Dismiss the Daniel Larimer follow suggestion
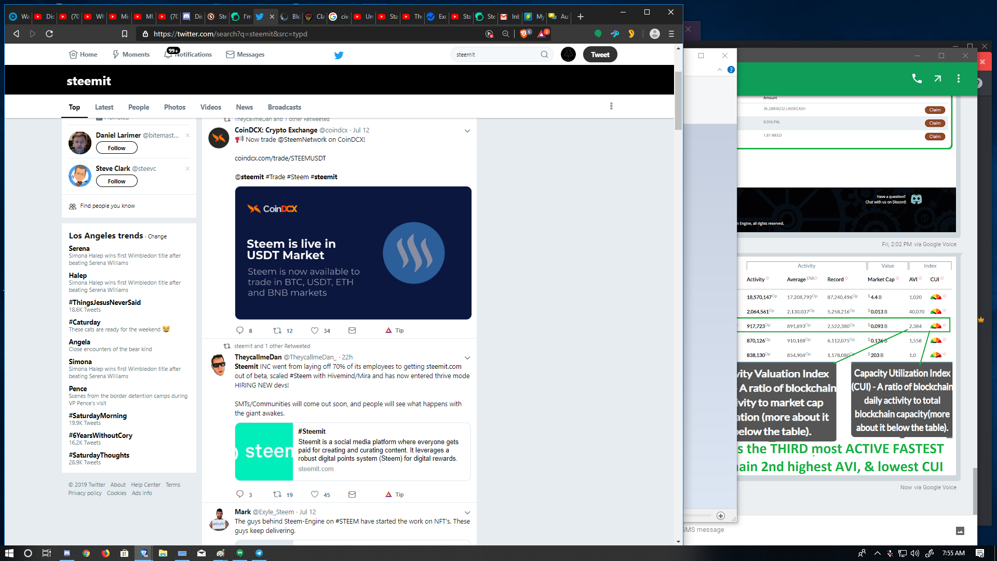The image size is (997, 561). [187, 136]
